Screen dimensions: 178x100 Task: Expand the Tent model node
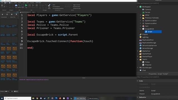tap(140, 26)
